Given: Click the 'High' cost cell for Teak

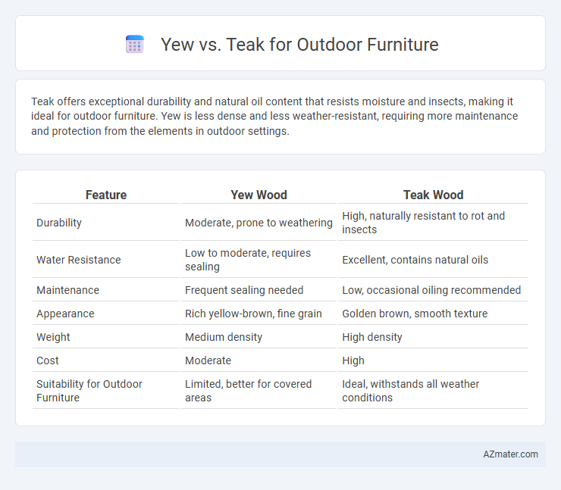Looking at the screenshot, I should point(434,360).
